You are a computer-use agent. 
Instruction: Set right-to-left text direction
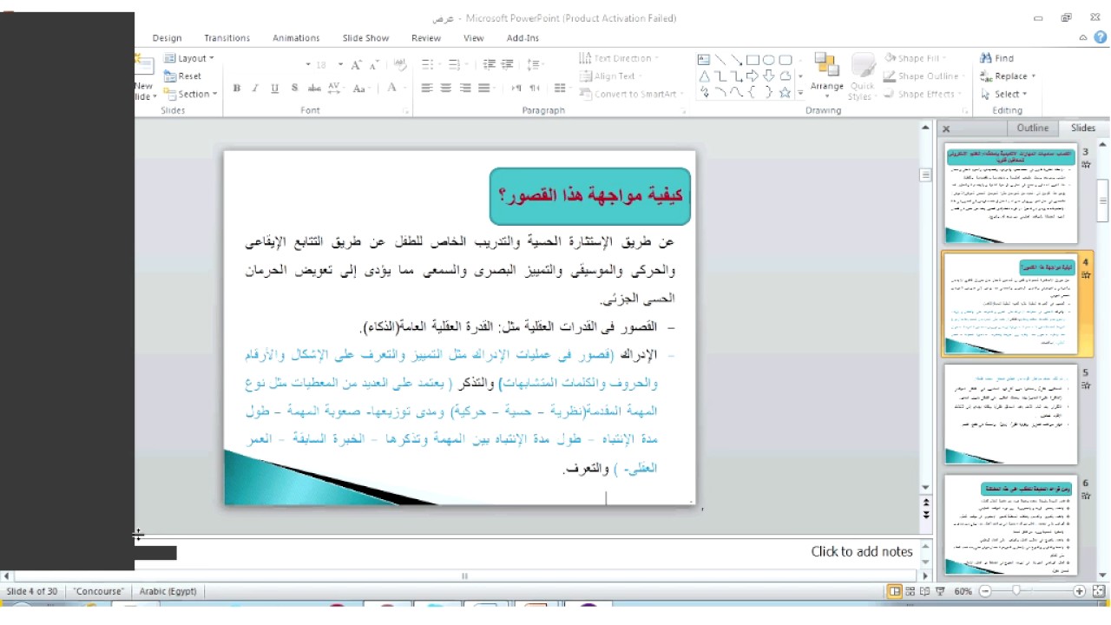pyautogui.click(x=535, y=88)
